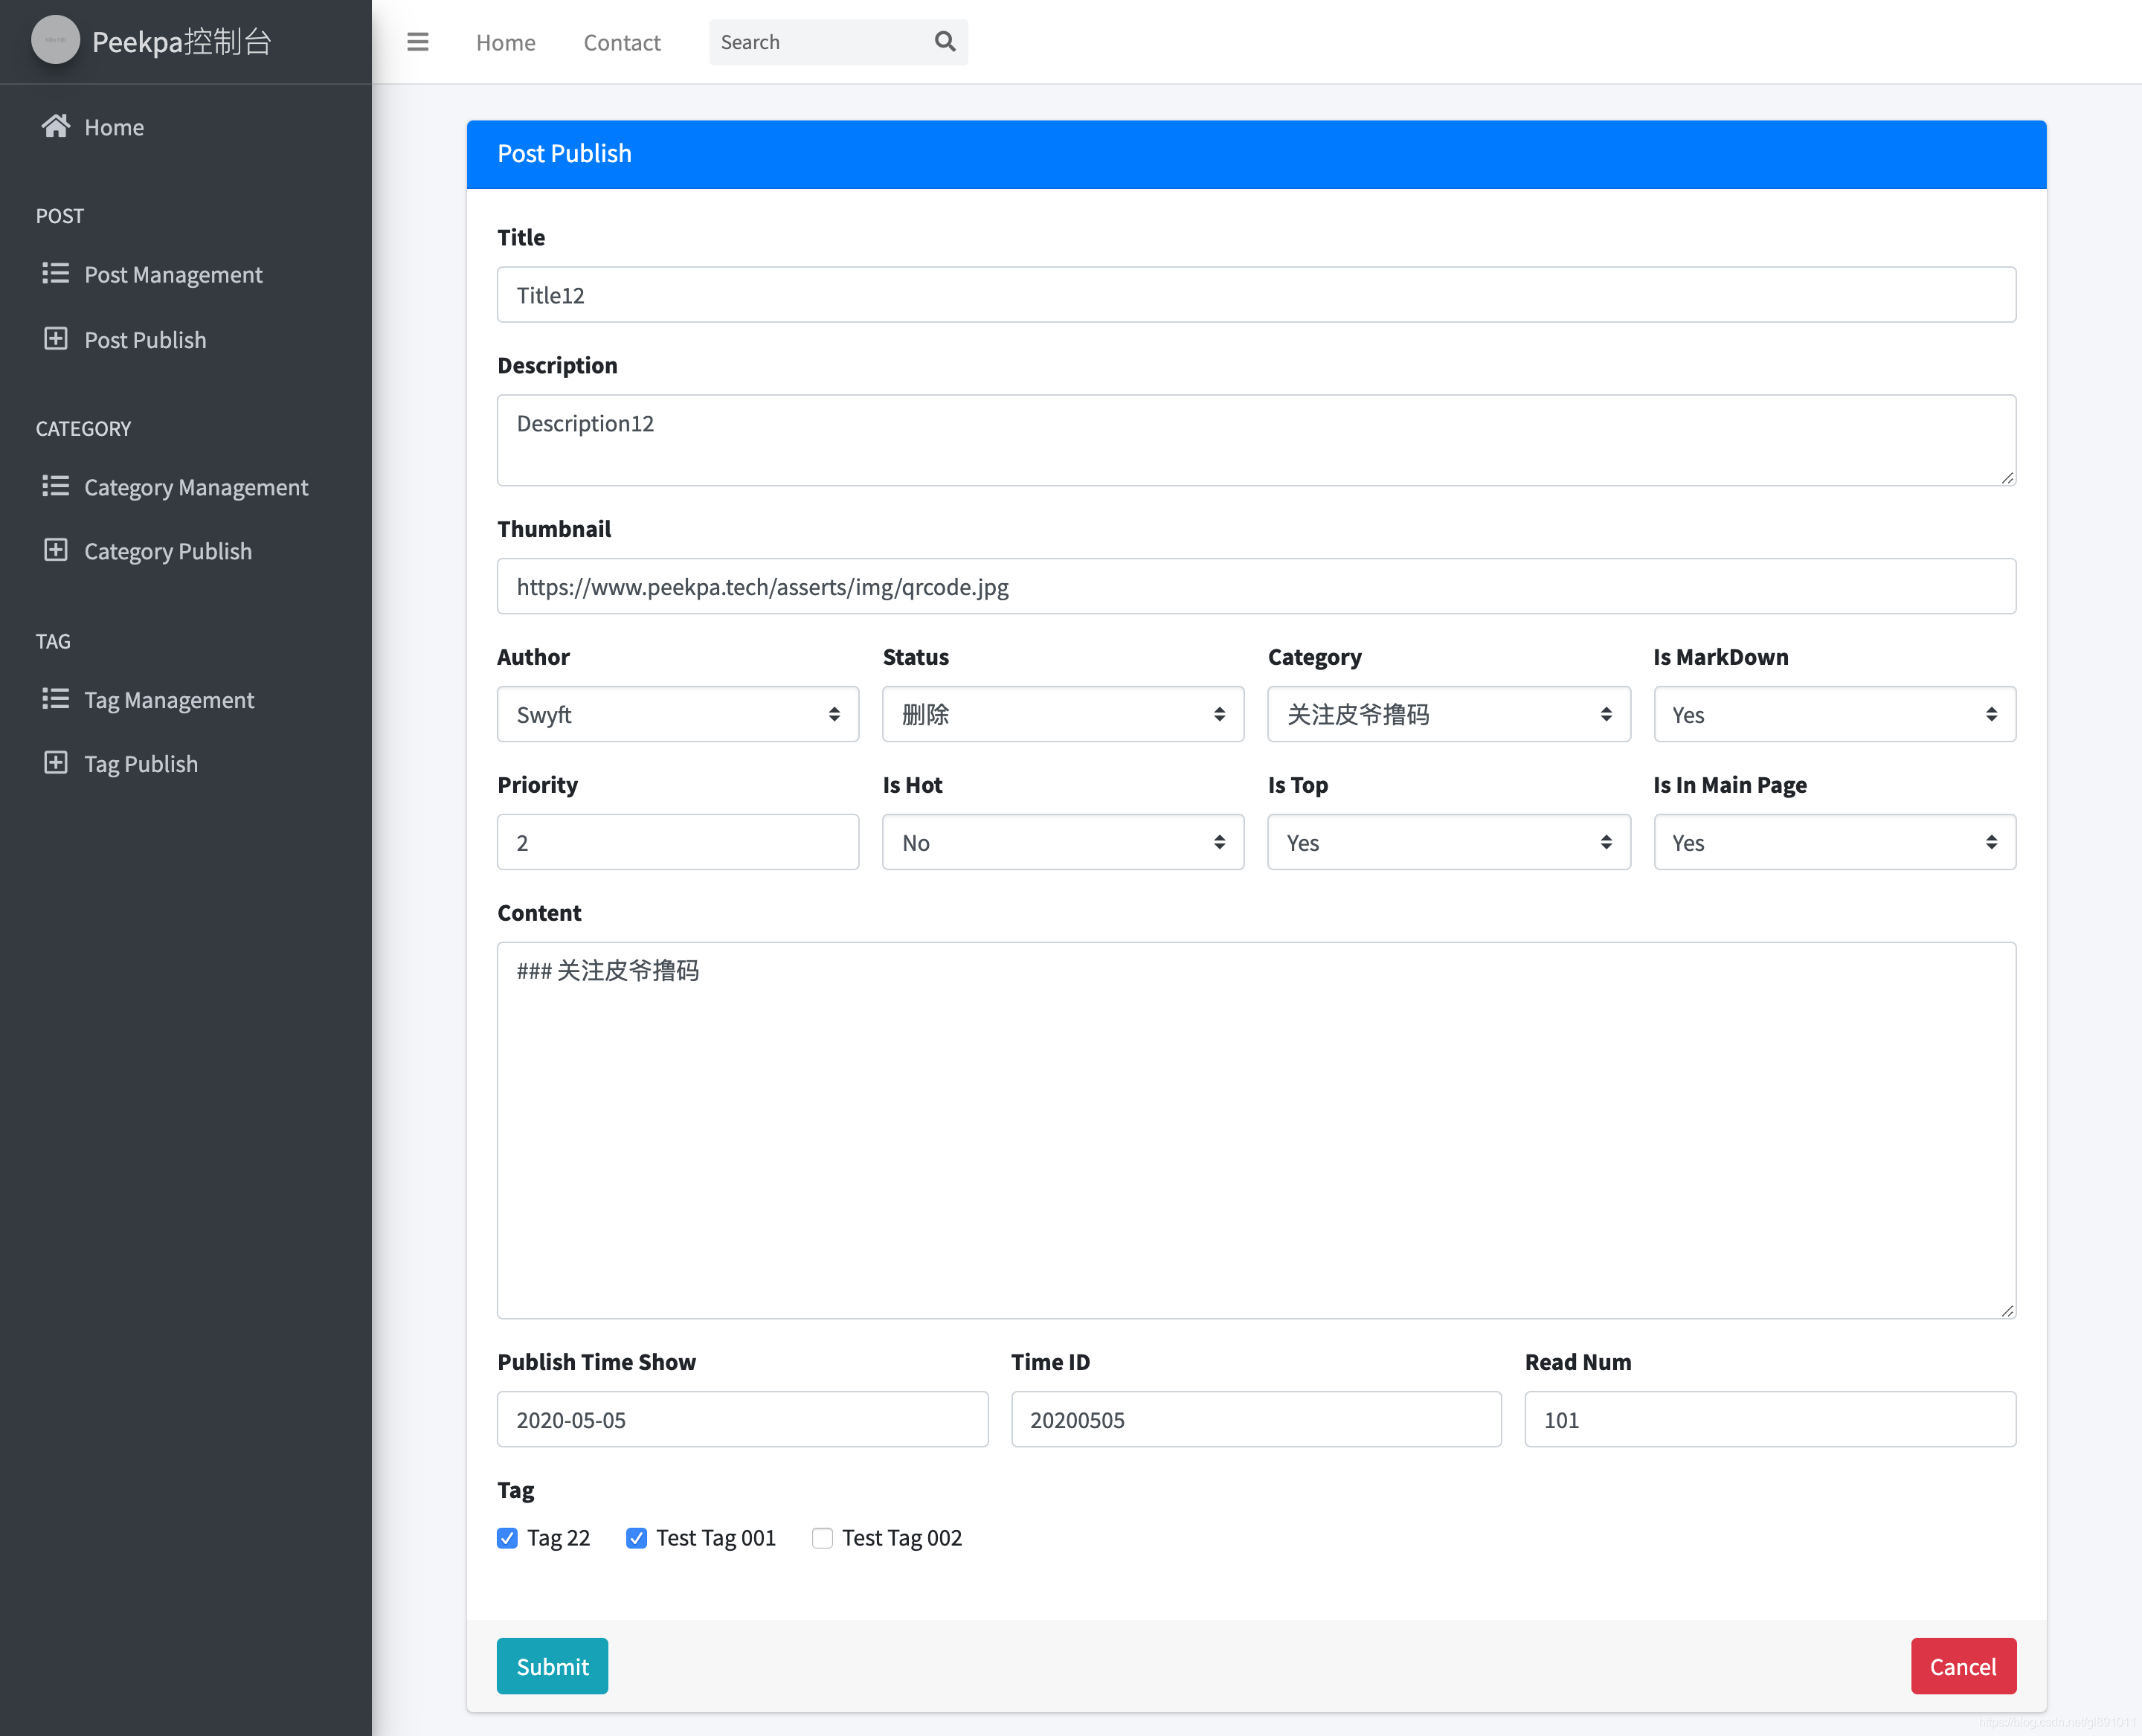The height and width of the screenshot is (1736, 2142).
Task: Uncheck the Tag 22 checkbox
Action: click(507, 1538)
